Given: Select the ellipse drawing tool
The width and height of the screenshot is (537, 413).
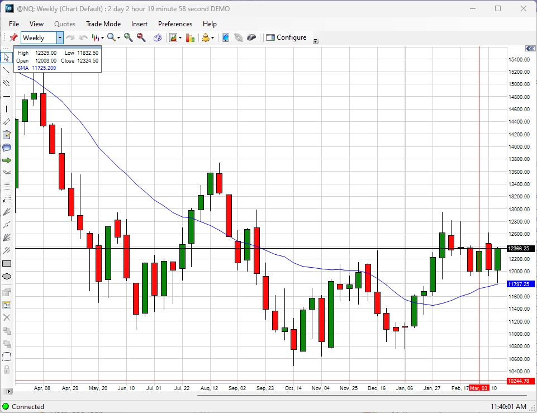Looking at the screenshot, I should click(x=7, y=277).
